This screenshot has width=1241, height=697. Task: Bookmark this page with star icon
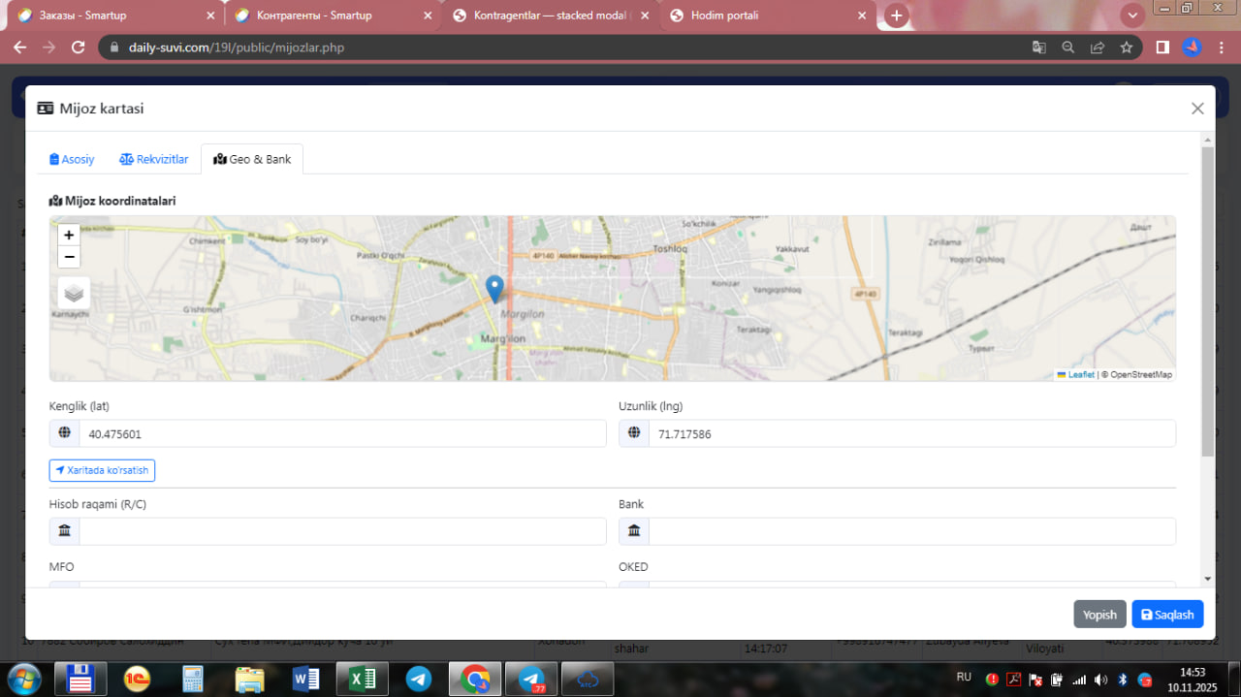click(x=1127, y=48)
